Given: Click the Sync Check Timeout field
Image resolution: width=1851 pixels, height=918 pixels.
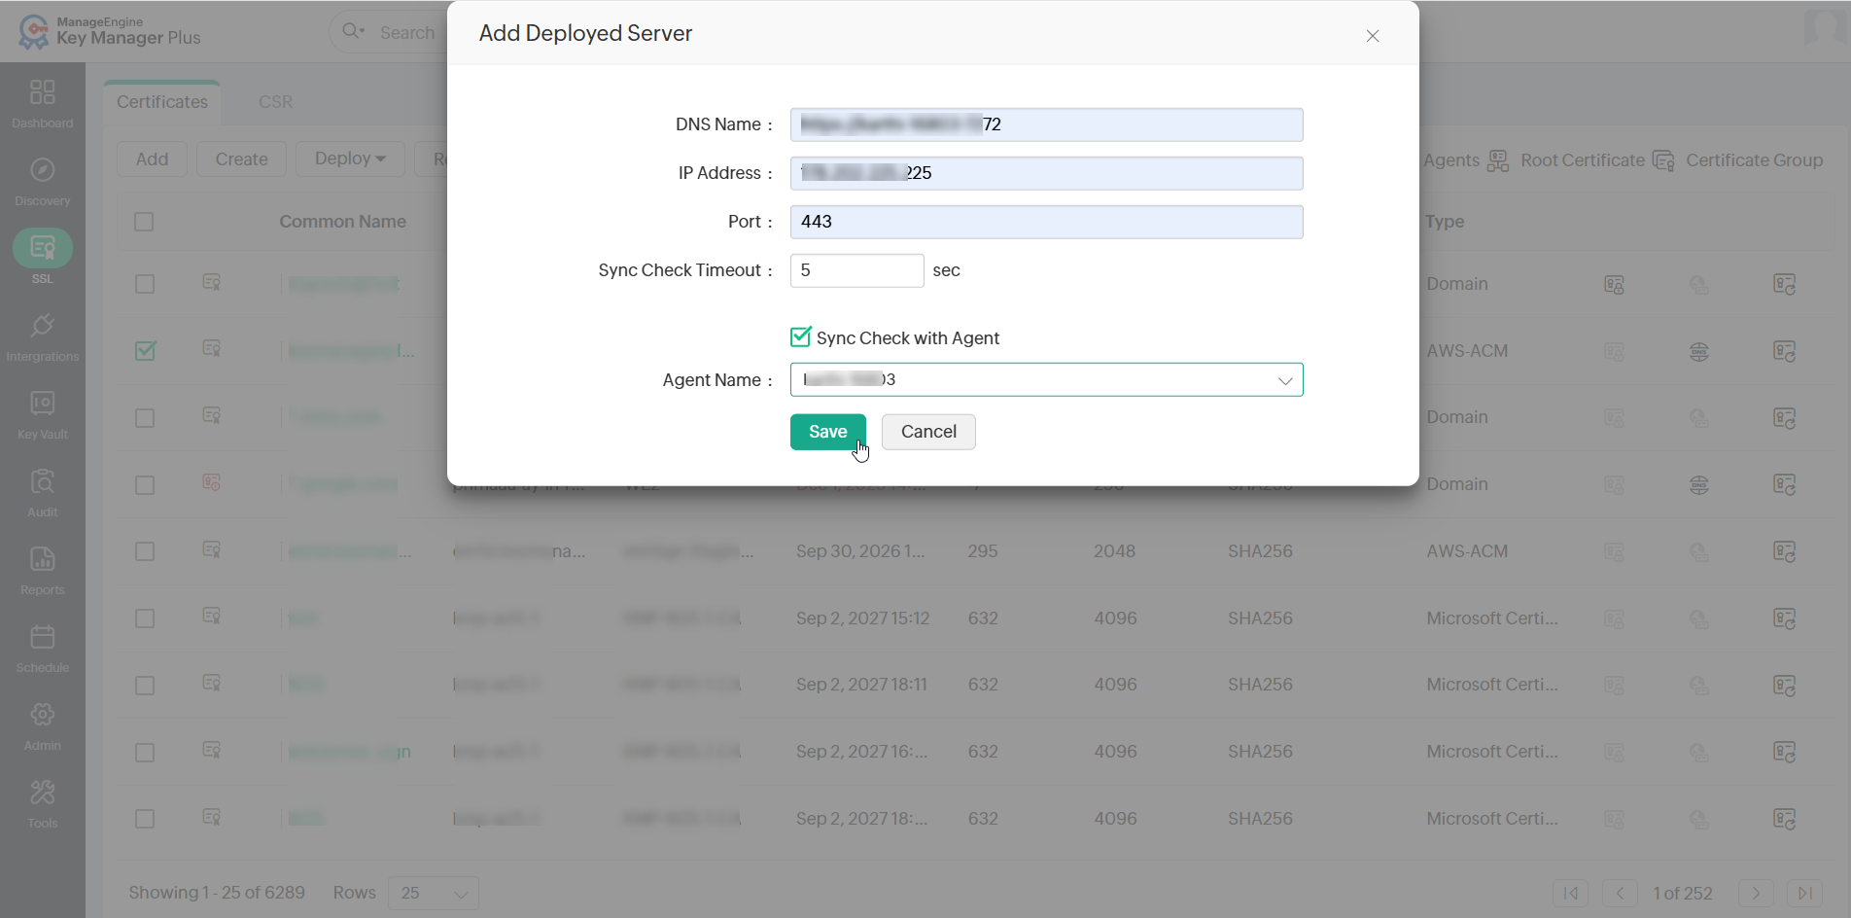Looking at the screenshot, I should 856,270.
